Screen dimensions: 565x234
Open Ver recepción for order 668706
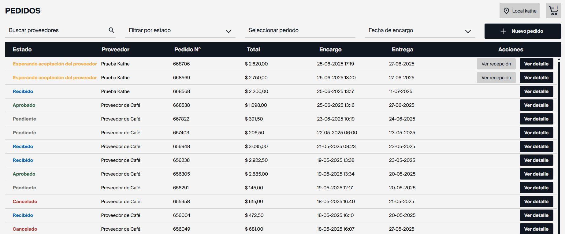[496, 64]
